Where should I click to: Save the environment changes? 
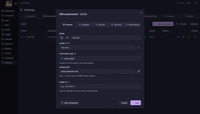[x=135, y=103]
